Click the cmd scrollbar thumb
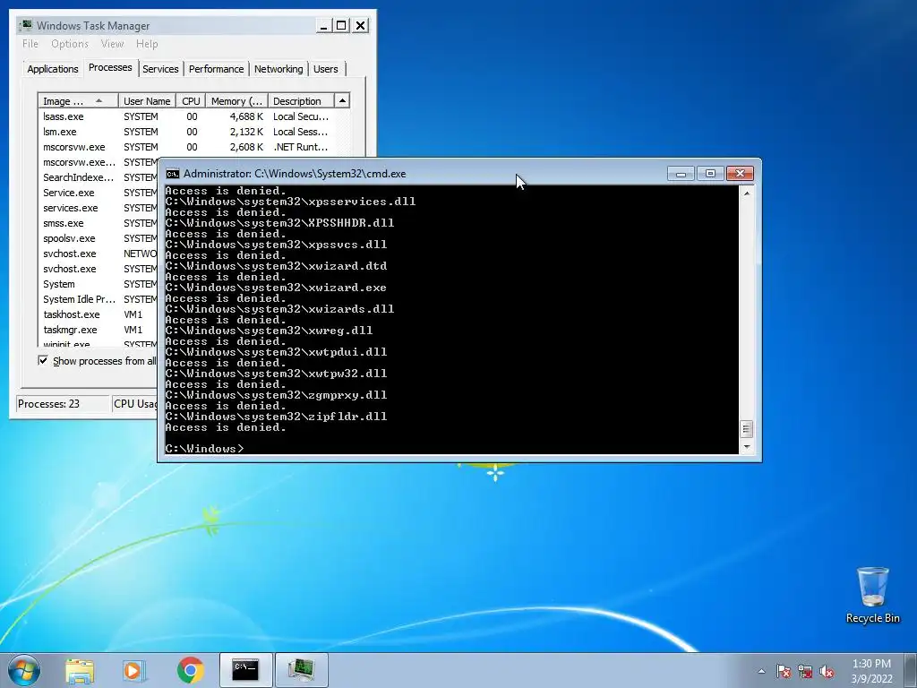Image resolution: width=917 pixels, height=688 pixels. [x=746, y=429]
